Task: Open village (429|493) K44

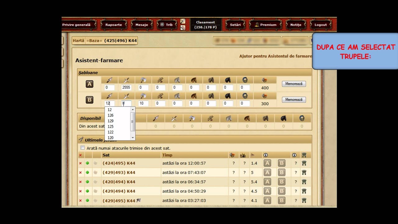Action: [119, 172]
